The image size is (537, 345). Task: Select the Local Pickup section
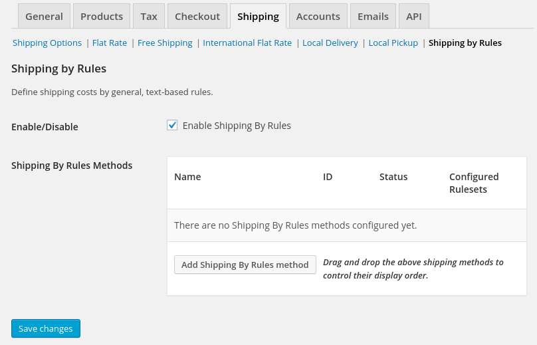click(x=393, y=43)
